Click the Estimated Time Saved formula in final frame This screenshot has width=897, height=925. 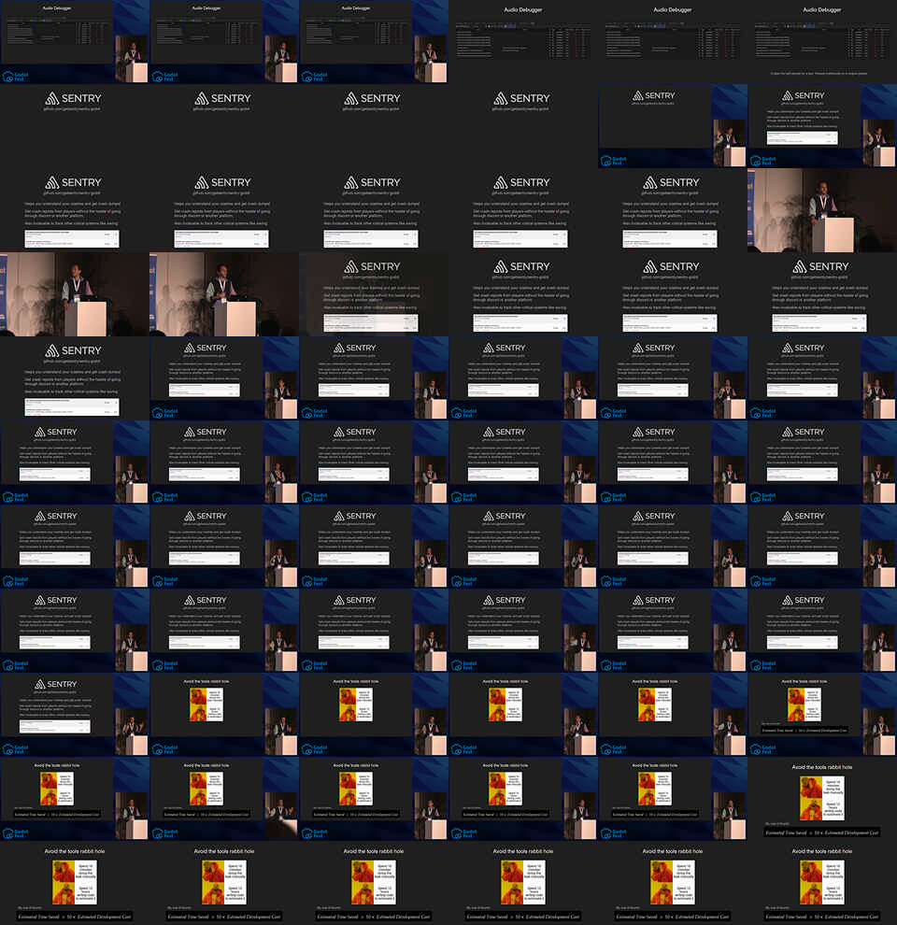click(x=822, y=917)
